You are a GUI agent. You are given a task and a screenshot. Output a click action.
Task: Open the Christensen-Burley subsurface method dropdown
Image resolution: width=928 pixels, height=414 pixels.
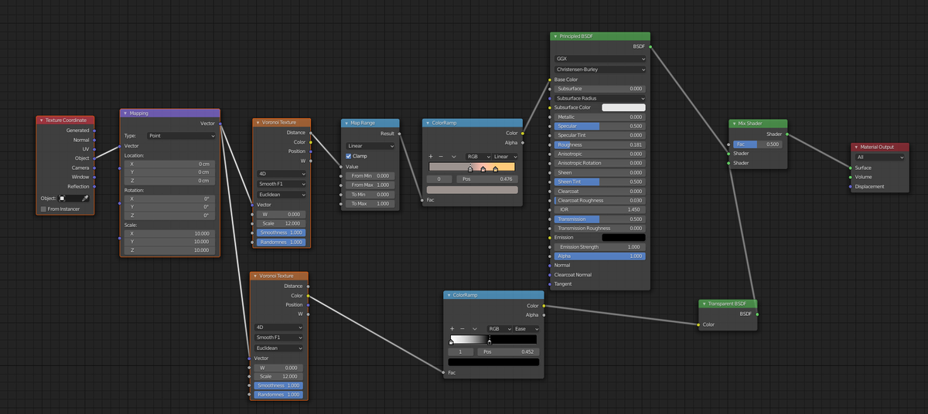599,69
